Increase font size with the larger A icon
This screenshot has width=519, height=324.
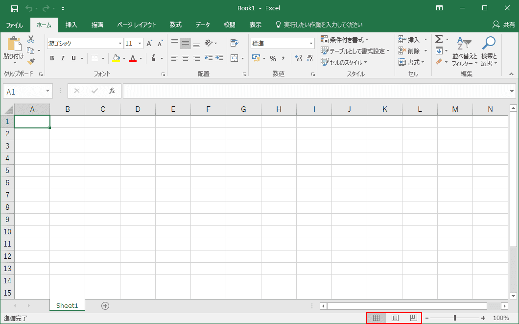point(149,44)
